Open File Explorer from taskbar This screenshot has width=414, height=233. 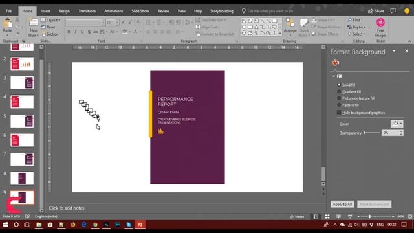point(39,225)
